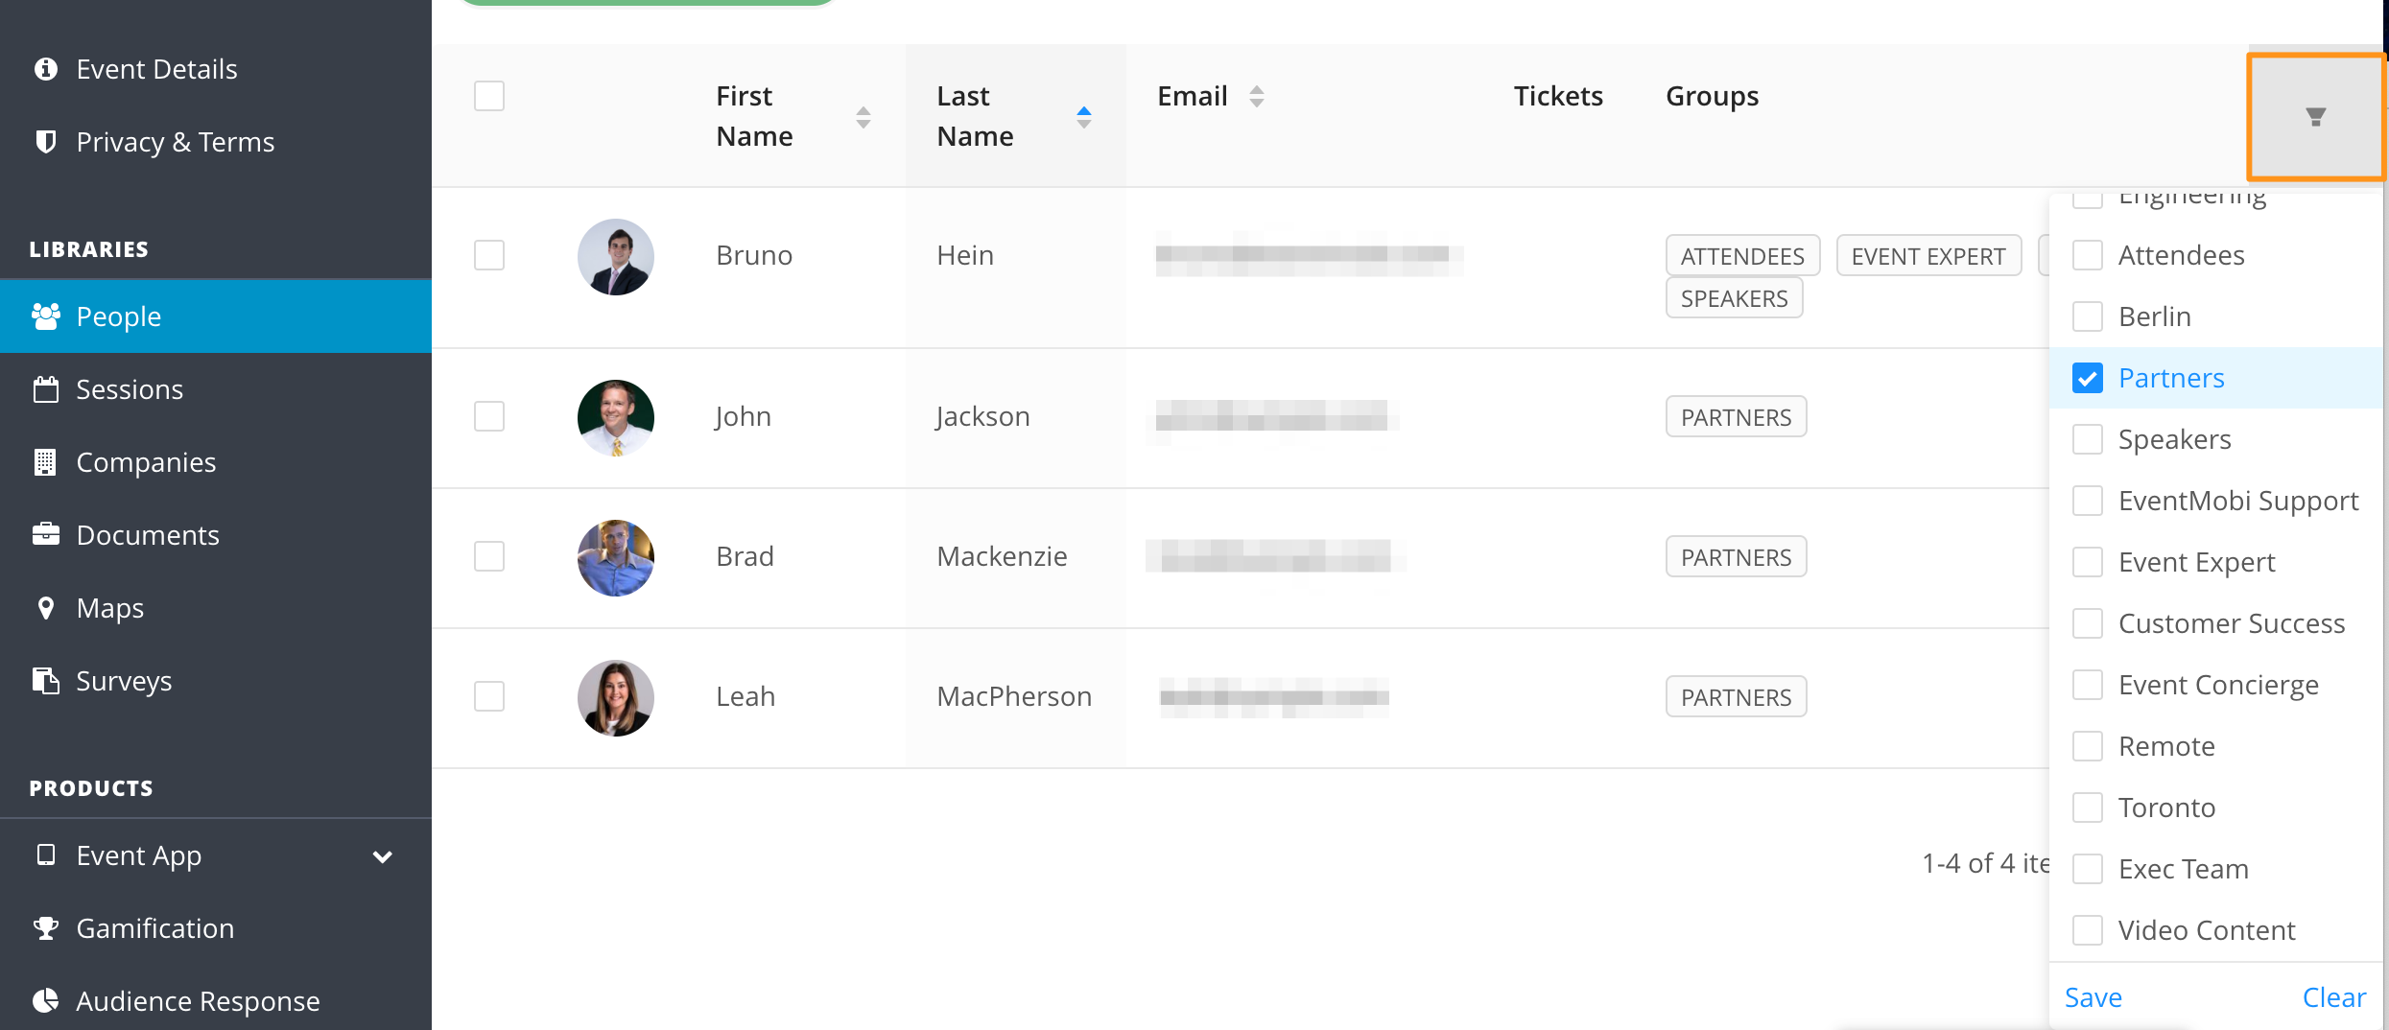2389x1030 pixels.
Task: Click the Sessions calendar icon
Action: click(45, 389)
